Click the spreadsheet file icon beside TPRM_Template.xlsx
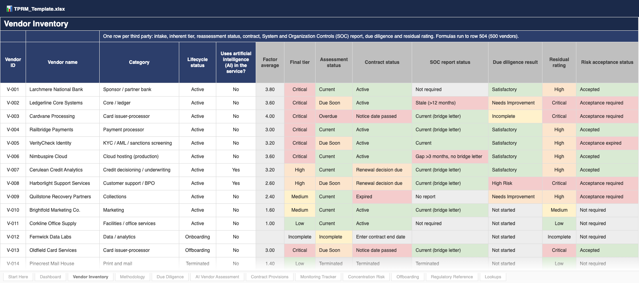Screen dimensions: 639x283 9,9
